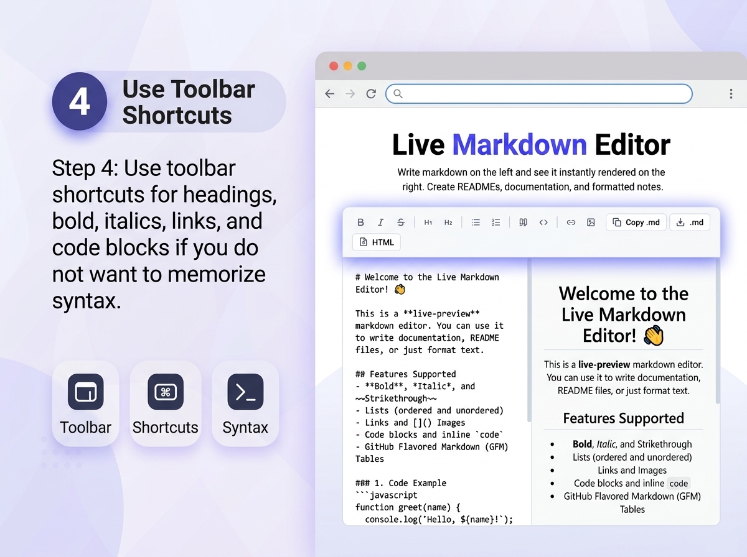
Task: Click the rendered "Features Supported" heading in preview
Action: point(624,418)
